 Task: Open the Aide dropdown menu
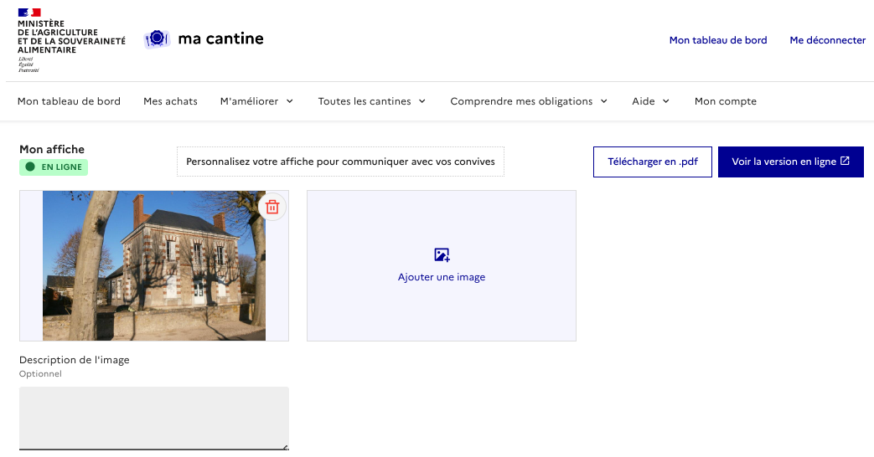point(651,101)
